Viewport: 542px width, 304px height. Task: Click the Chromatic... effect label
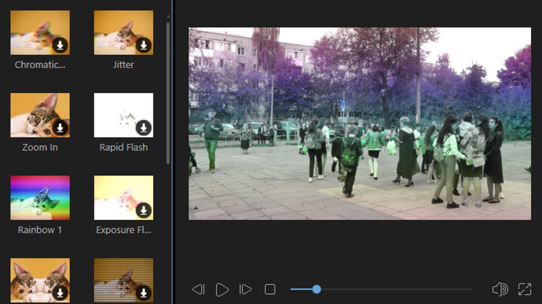pos(40,65)
